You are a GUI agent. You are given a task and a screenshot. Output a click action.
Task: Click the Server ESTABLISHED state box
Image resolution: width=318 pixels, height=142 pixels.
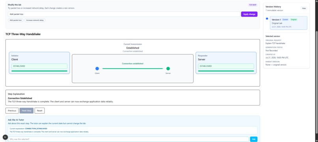point(226,66)
